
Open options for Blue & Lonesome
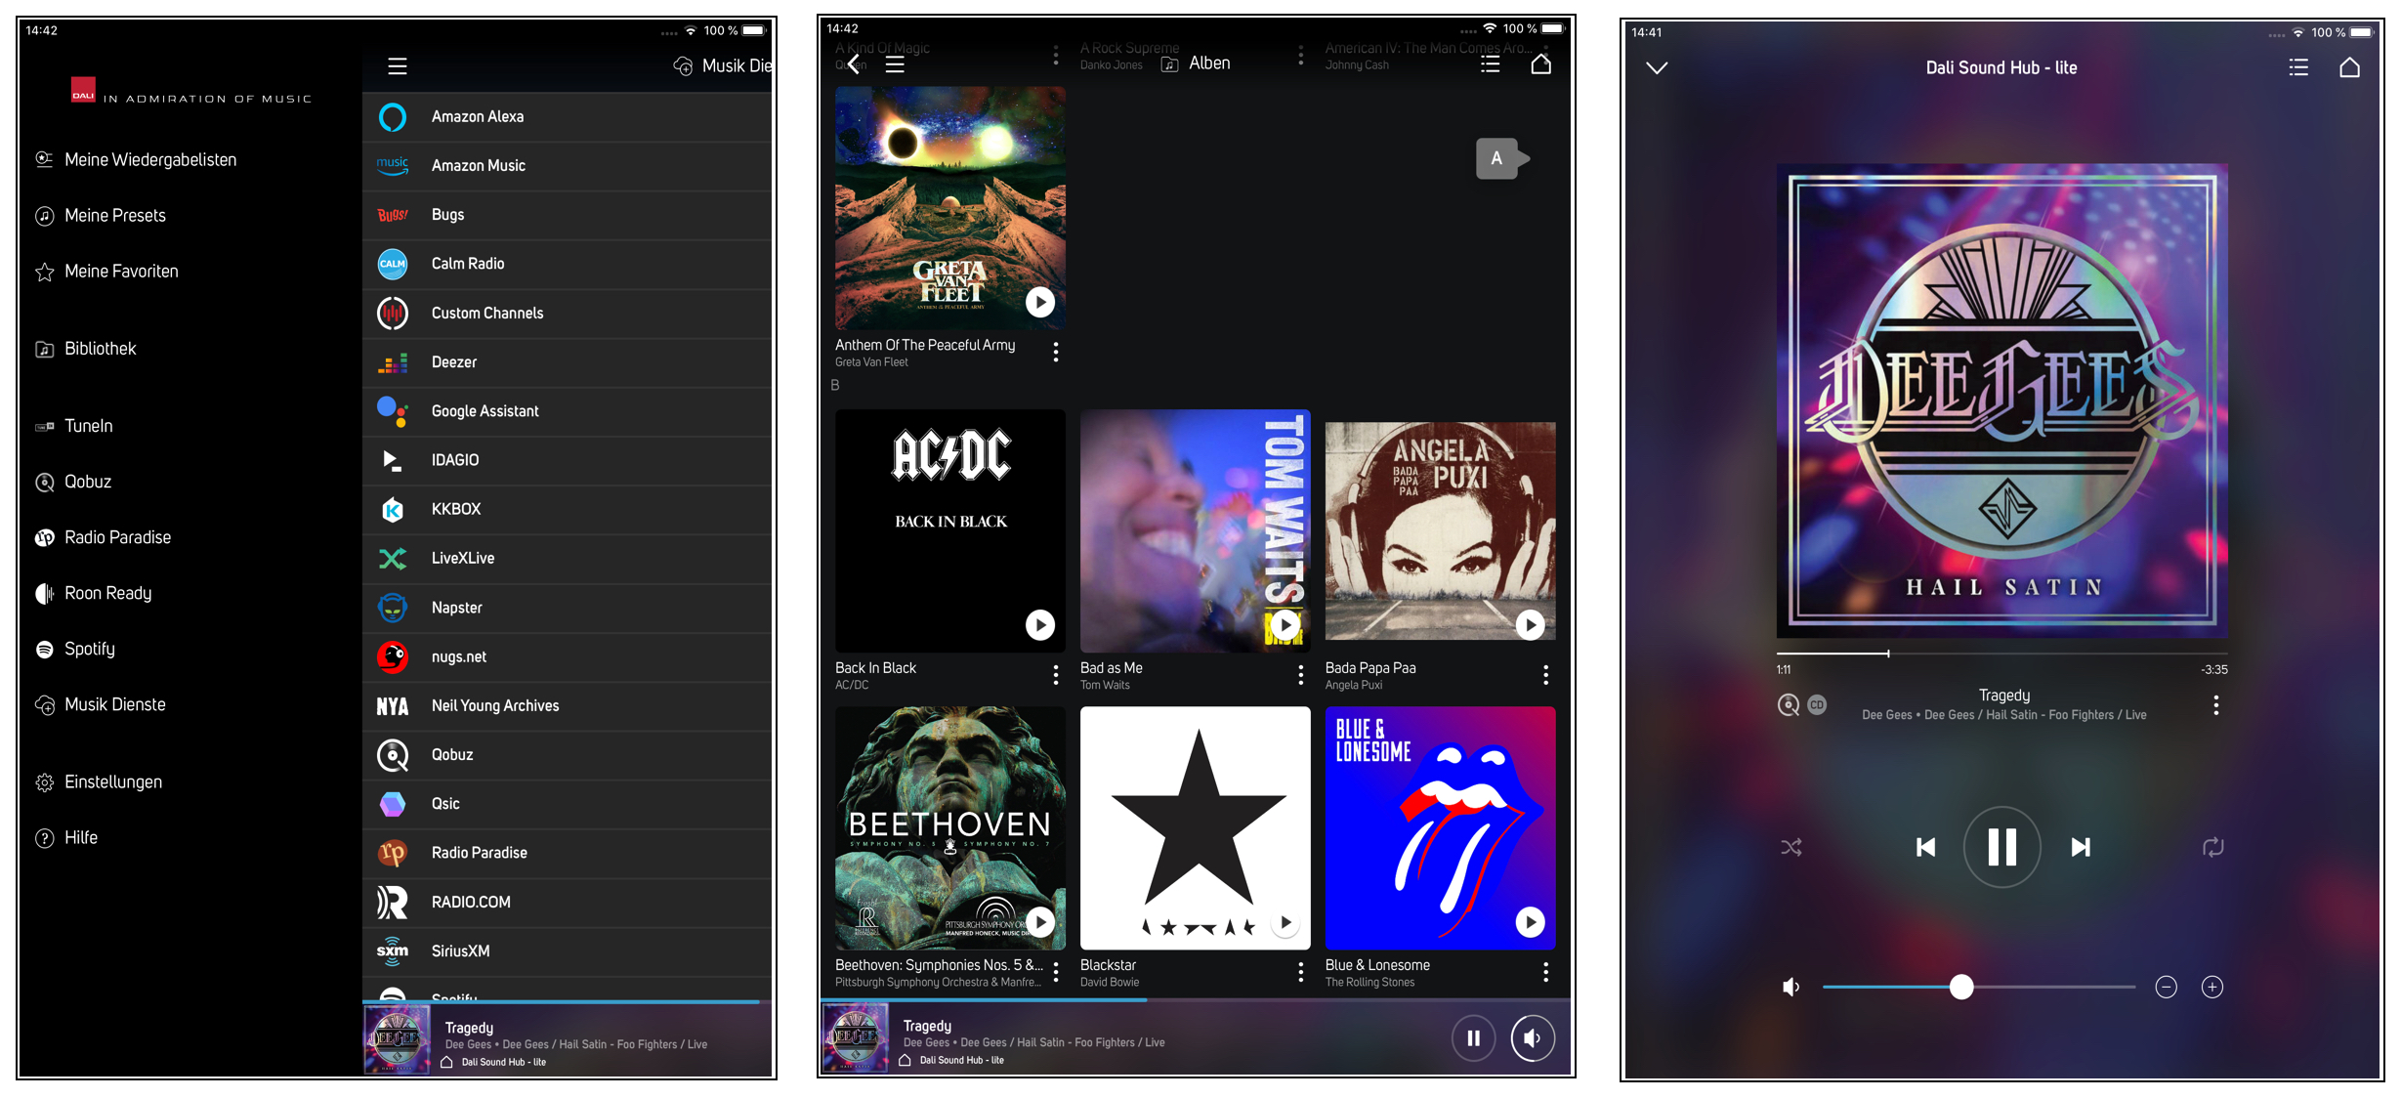click(1545, 972)
